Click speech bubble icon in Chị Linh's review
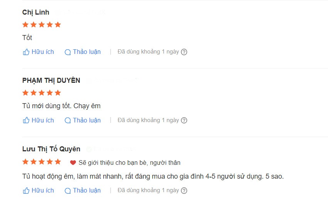 67,52
